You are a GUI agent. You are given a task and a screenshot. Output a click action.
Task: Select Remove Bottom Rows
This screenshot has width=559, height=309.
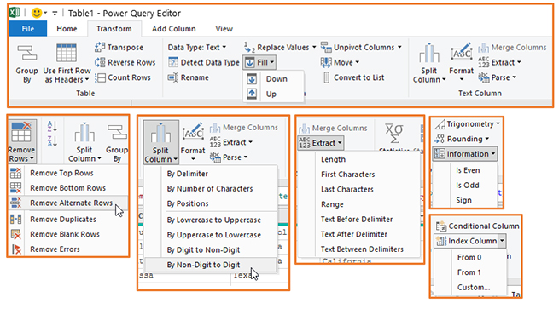click(67, 188)
